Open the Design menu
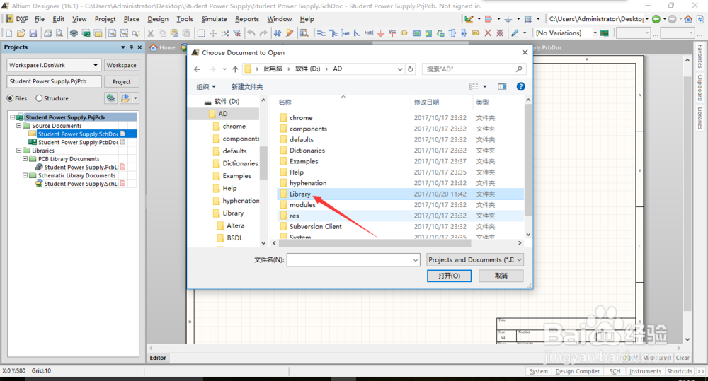Viewport: 708px width, 381px height. 158,19
